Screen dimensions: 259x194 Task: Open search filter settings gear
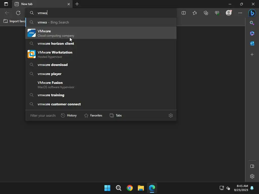(171, 115)
